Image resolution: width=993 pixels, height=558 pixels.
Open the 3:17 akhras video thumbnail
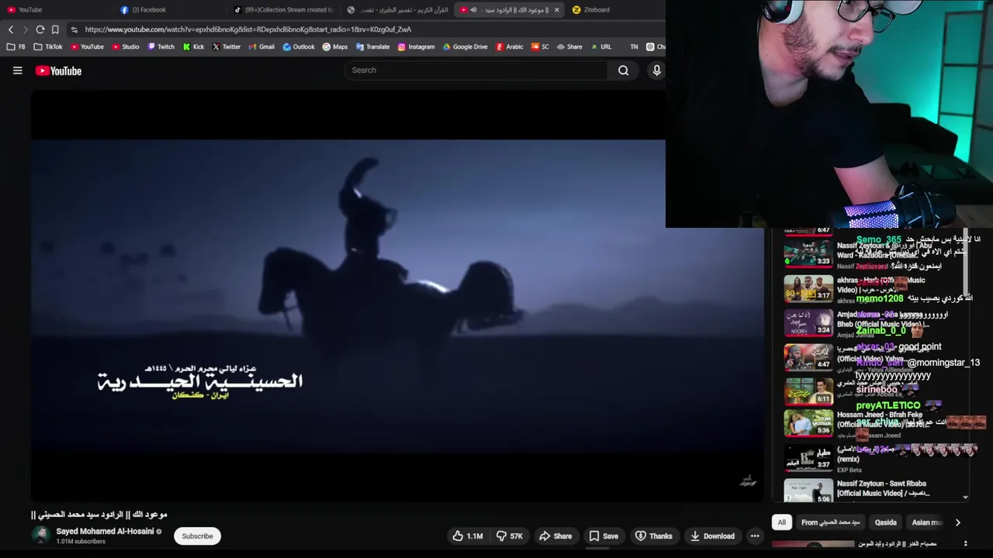[808, 288]
